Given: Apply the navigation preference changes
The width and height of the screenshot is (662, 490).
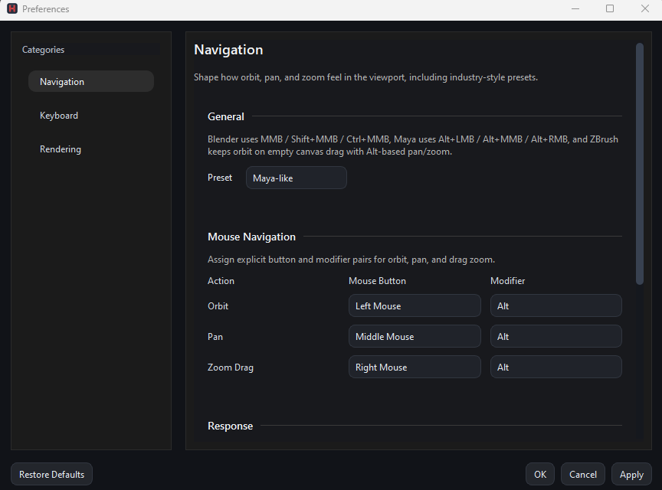Looking at the screenshot, I should (631, 474).
